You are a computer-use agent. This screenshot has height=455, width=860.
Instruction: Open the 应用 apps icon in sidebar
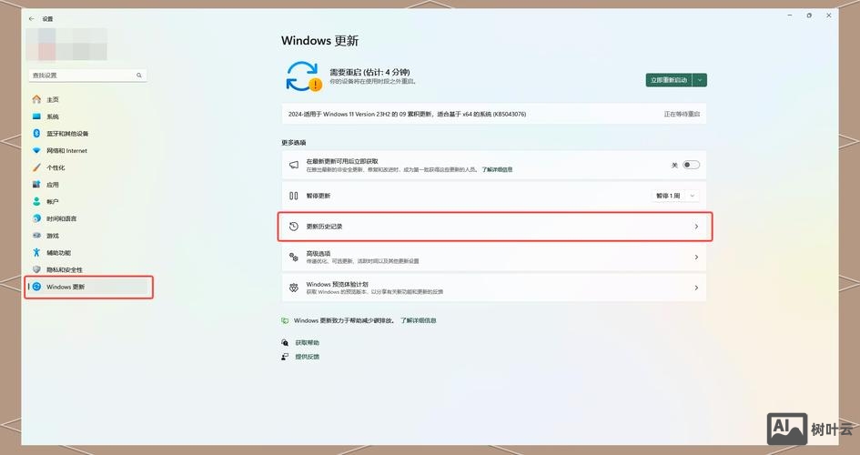(x=36, y=184)
